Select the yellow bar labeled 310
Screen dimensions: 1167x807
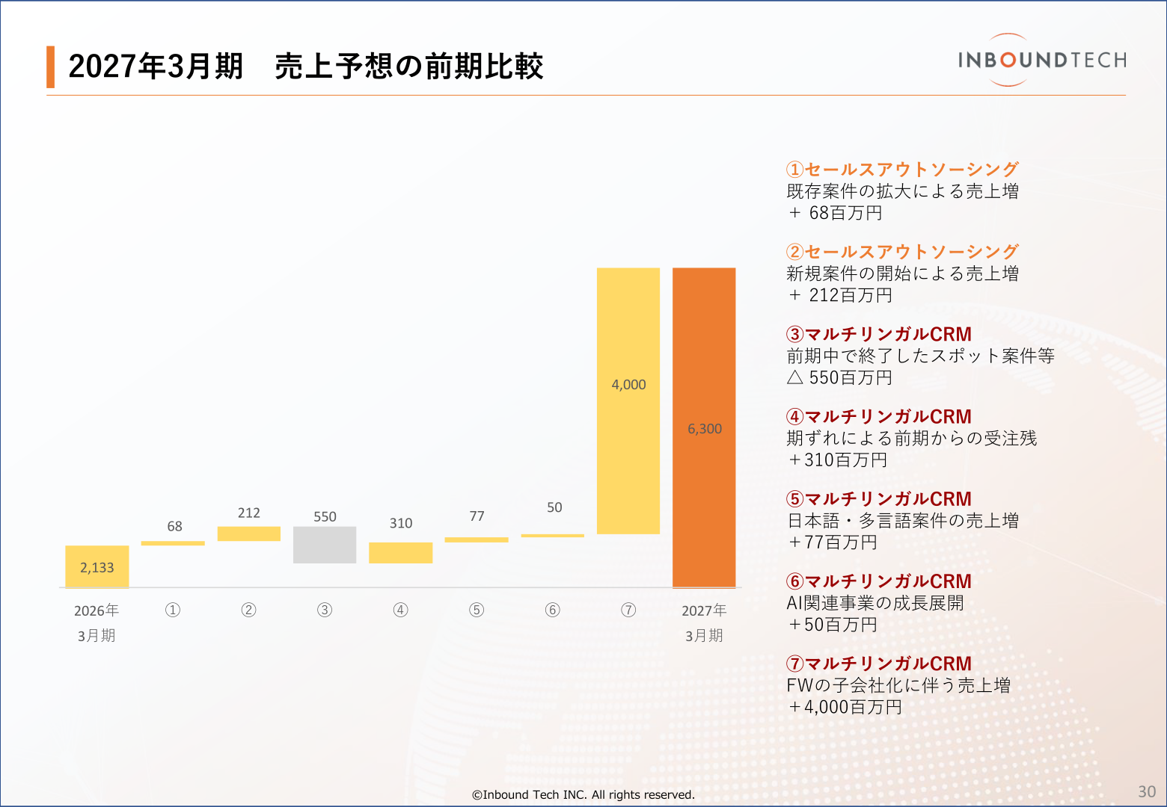pyautogui.click(x=401, y=553)
